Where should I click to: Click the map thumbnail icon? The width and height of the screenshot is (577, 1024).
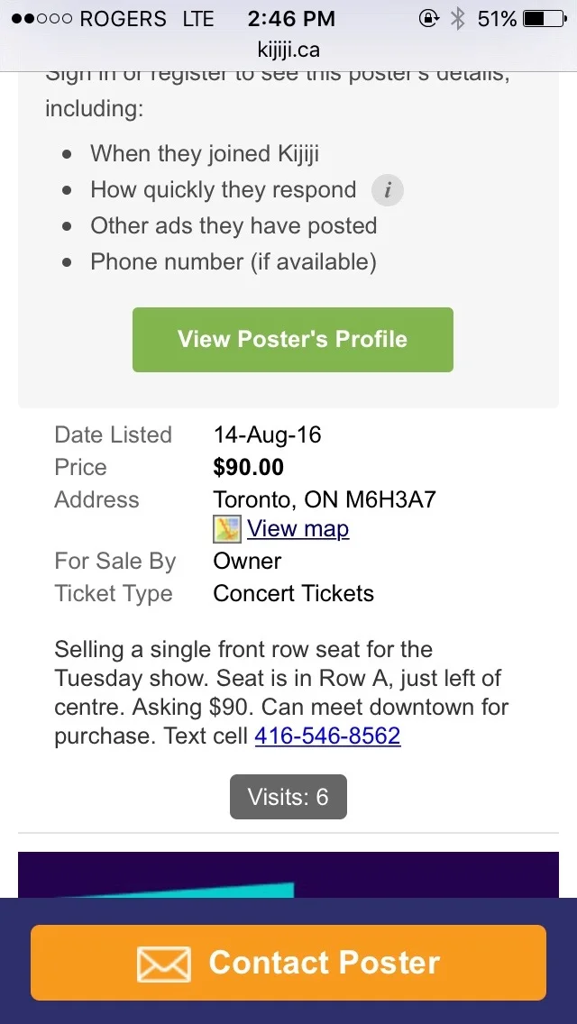click(x=227, y=529)
